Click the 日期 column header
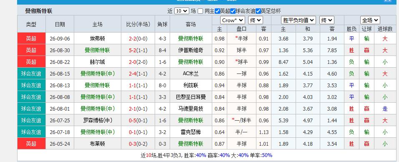The image size is (399, 162). (x=60, y=24)
